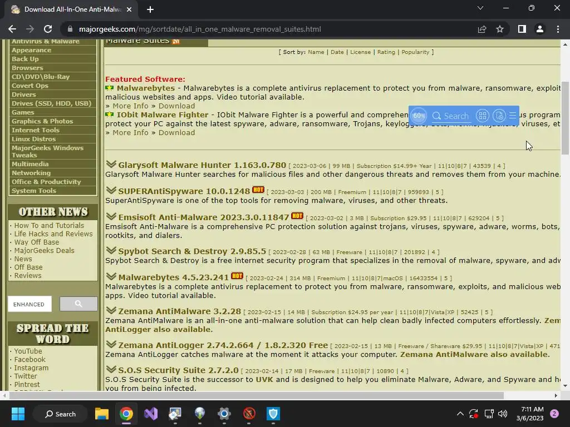Click the clock document icon in floating toolbar
The height and width of the screenshot is (427, 570).
(499, 116)
